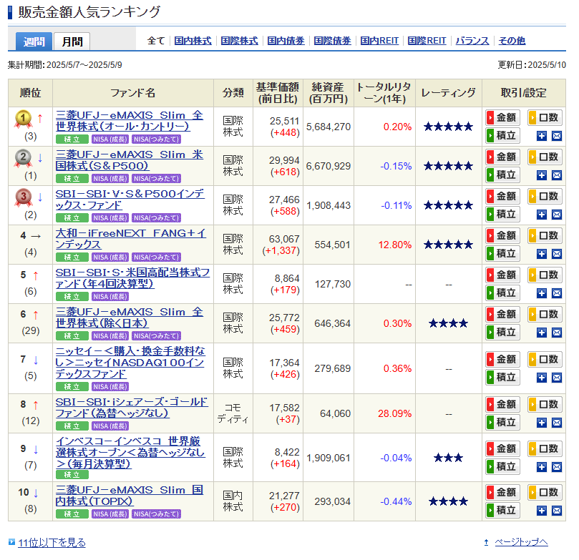Select the 全て category filter
The width and height of the screenshot is (579, 560).
156,41
